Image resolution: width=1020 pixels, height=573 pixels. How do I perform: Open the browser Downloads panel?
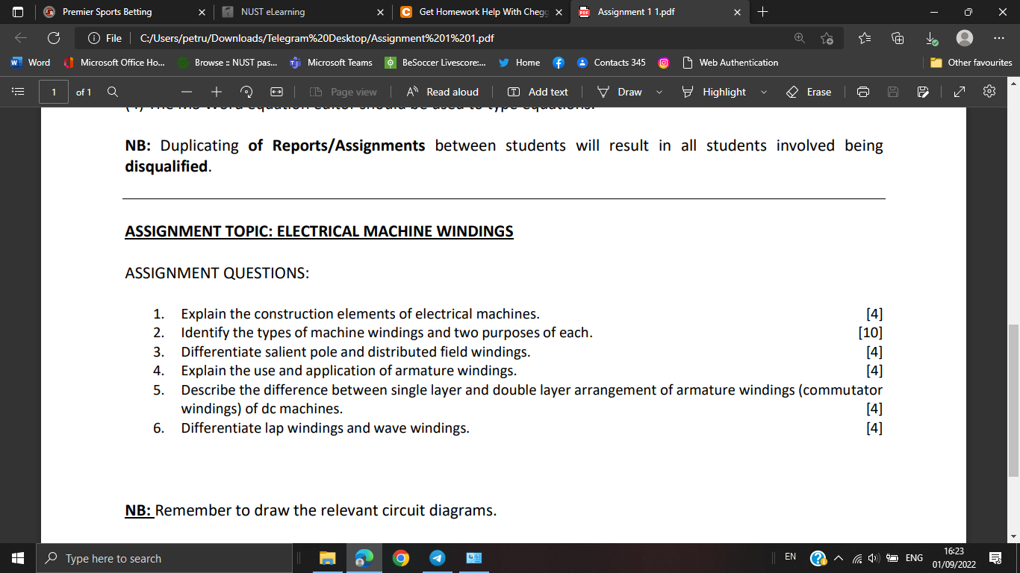pos(931,38)
